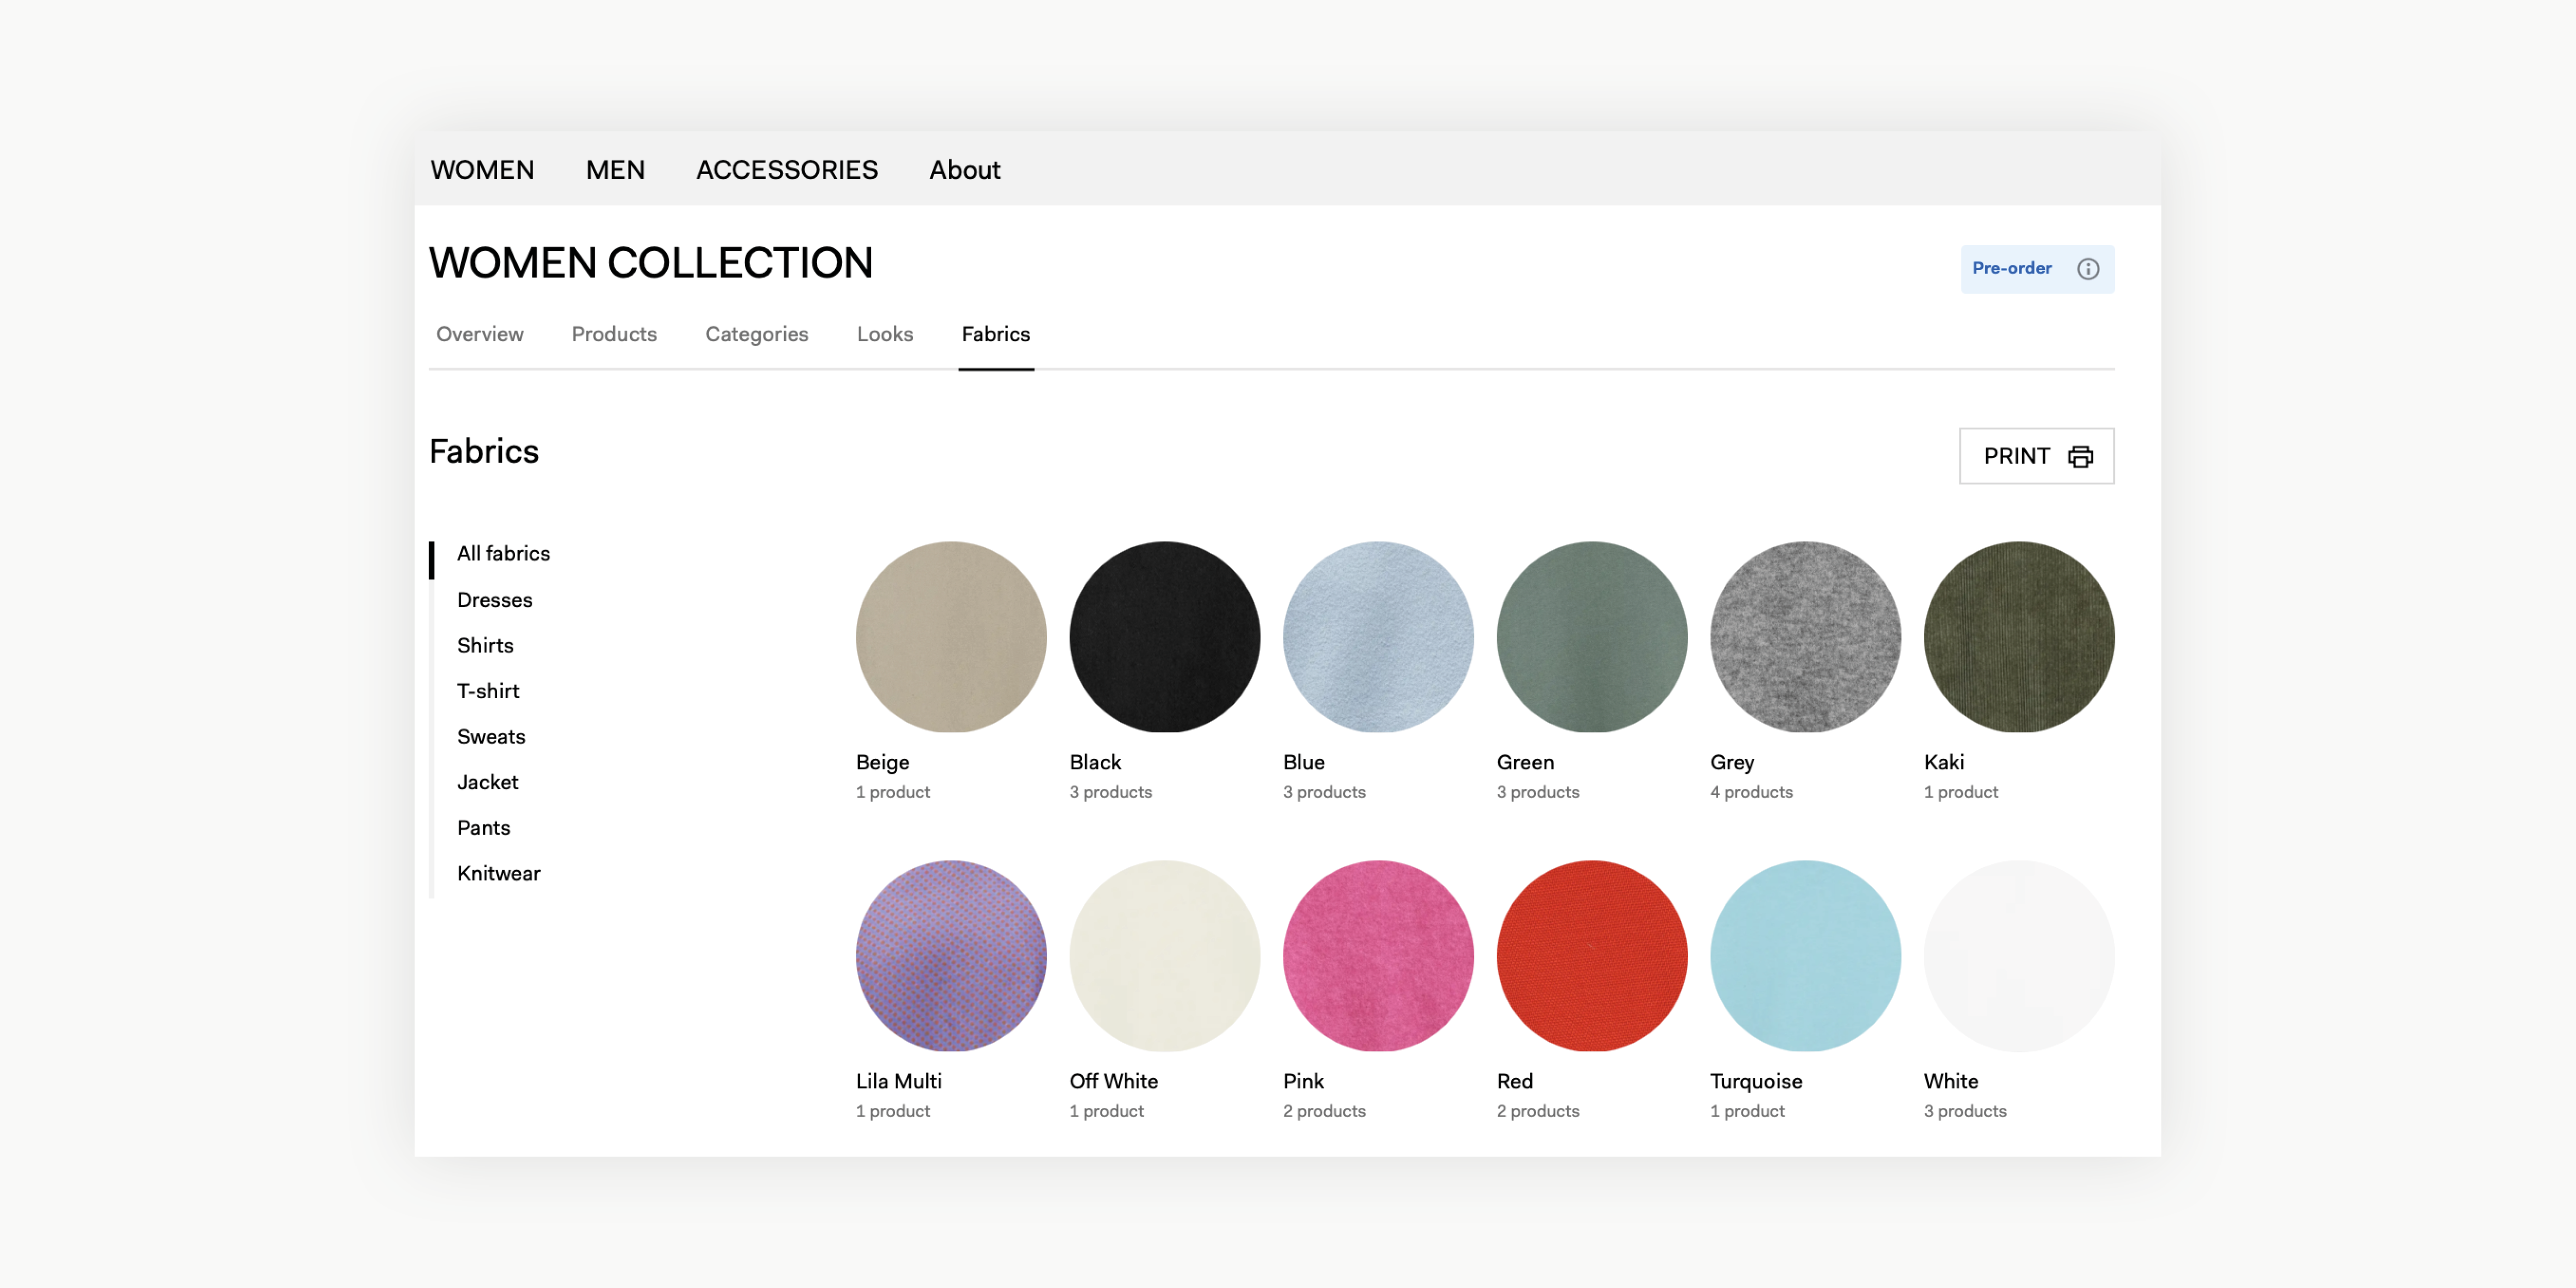Select the Kaki fabric swatch
The image size is (2576, 1288).
2019,637
